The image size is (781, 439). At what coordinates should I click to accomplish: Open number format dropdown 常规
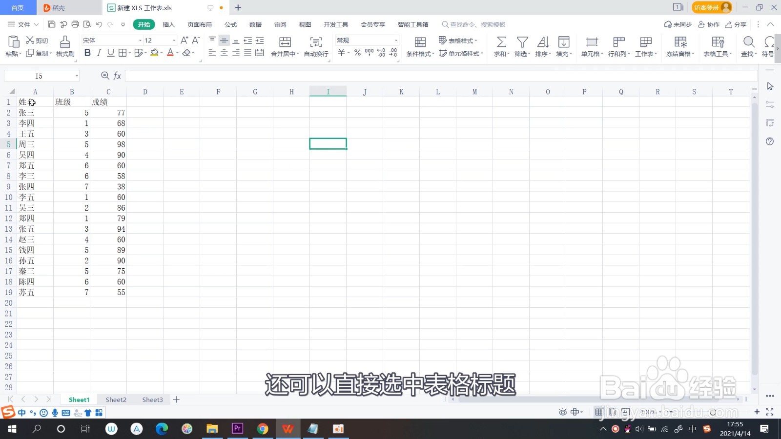click(x=396, y=40)
